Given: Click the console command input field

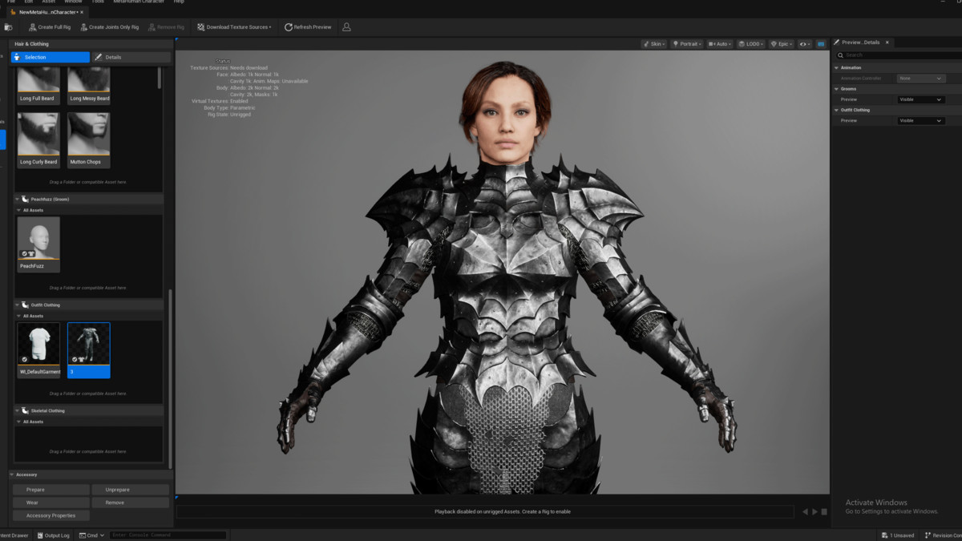Looking at the screenshot, I should (x=168, y=535).
